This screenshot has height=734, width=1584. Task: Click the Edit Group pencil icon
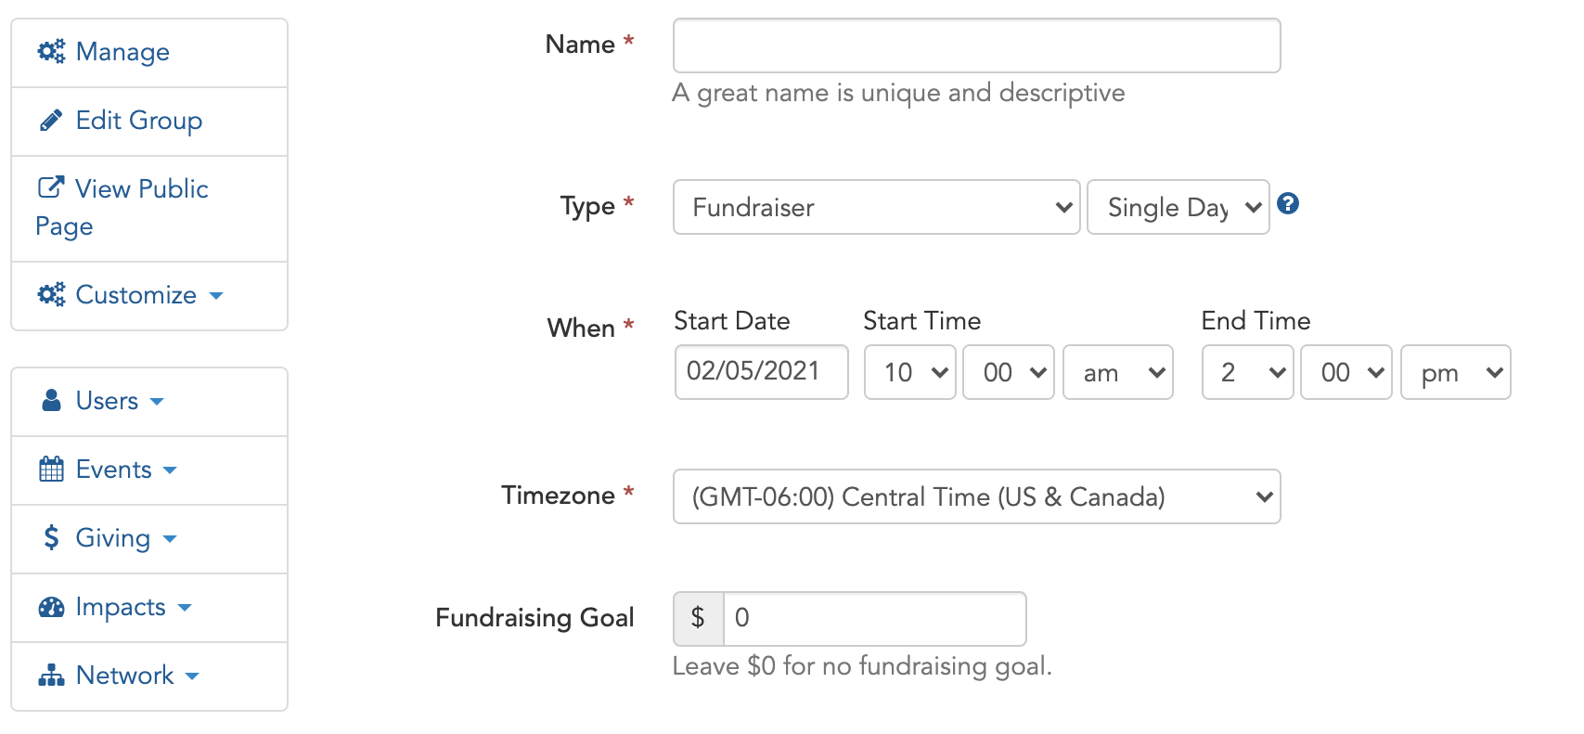[51, 121]
